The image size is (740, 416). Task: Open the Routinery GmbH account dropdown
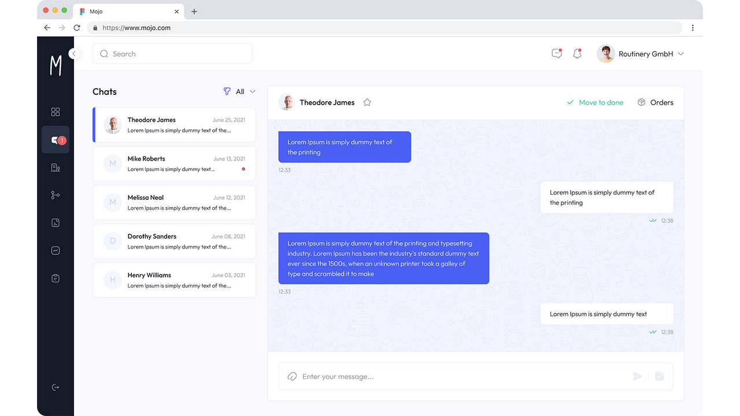pyautogui.click(x=642, y=53)
